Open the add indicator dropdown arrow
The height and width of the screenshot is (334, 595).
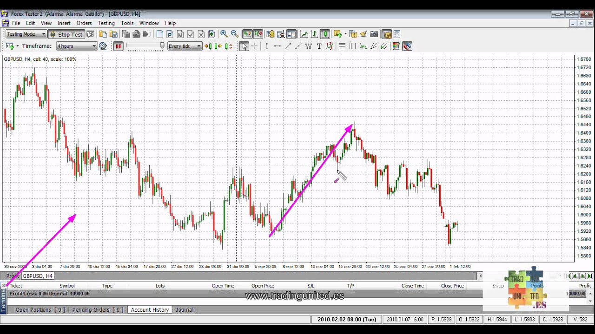(345, 34)
